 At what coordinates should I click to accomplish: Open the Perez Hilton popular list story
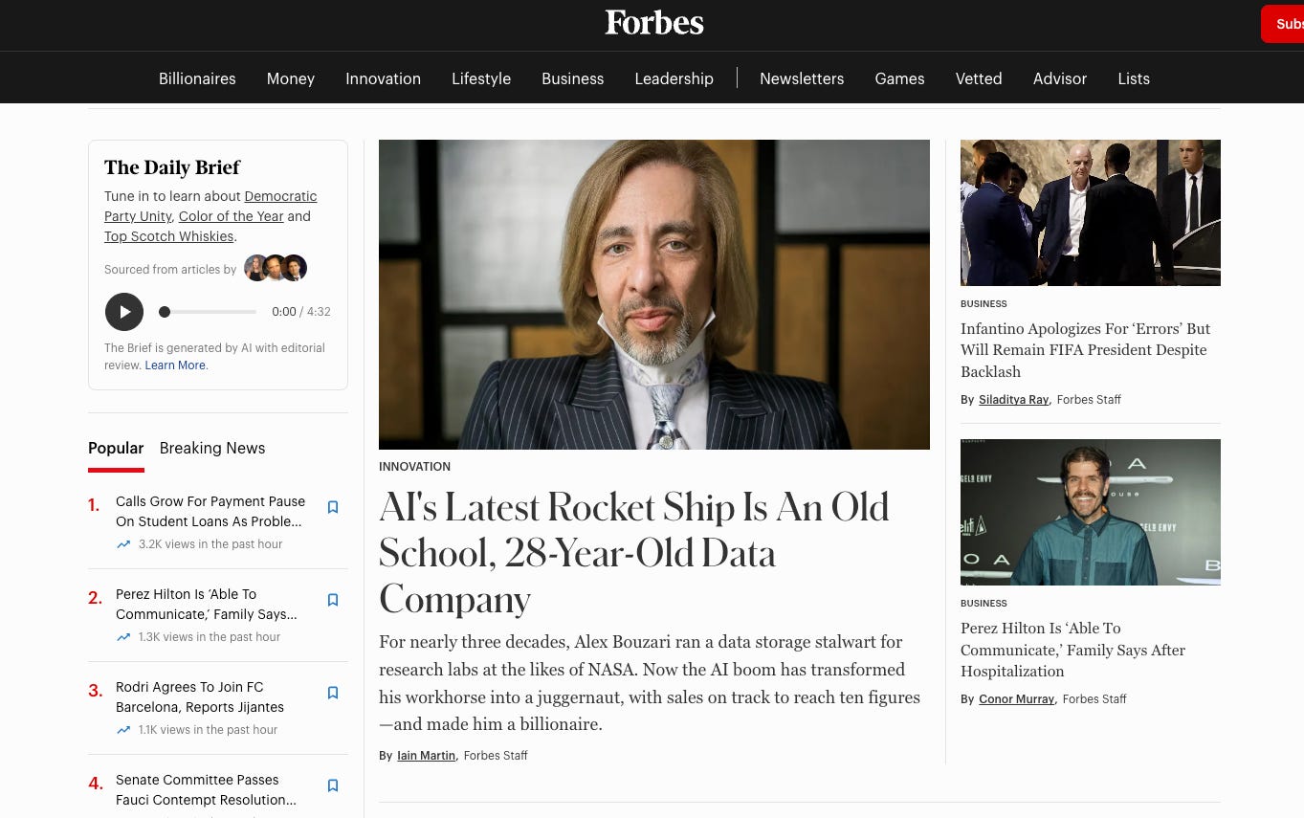(207, 604)
